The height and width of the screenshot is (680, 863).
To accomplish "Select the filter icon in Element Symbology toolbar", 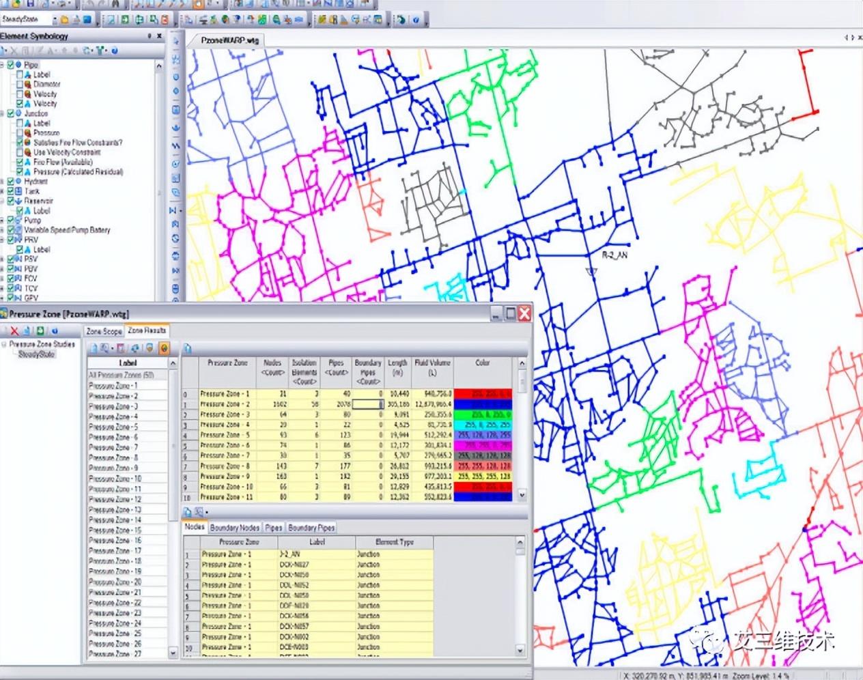I will tap(100, 51).
